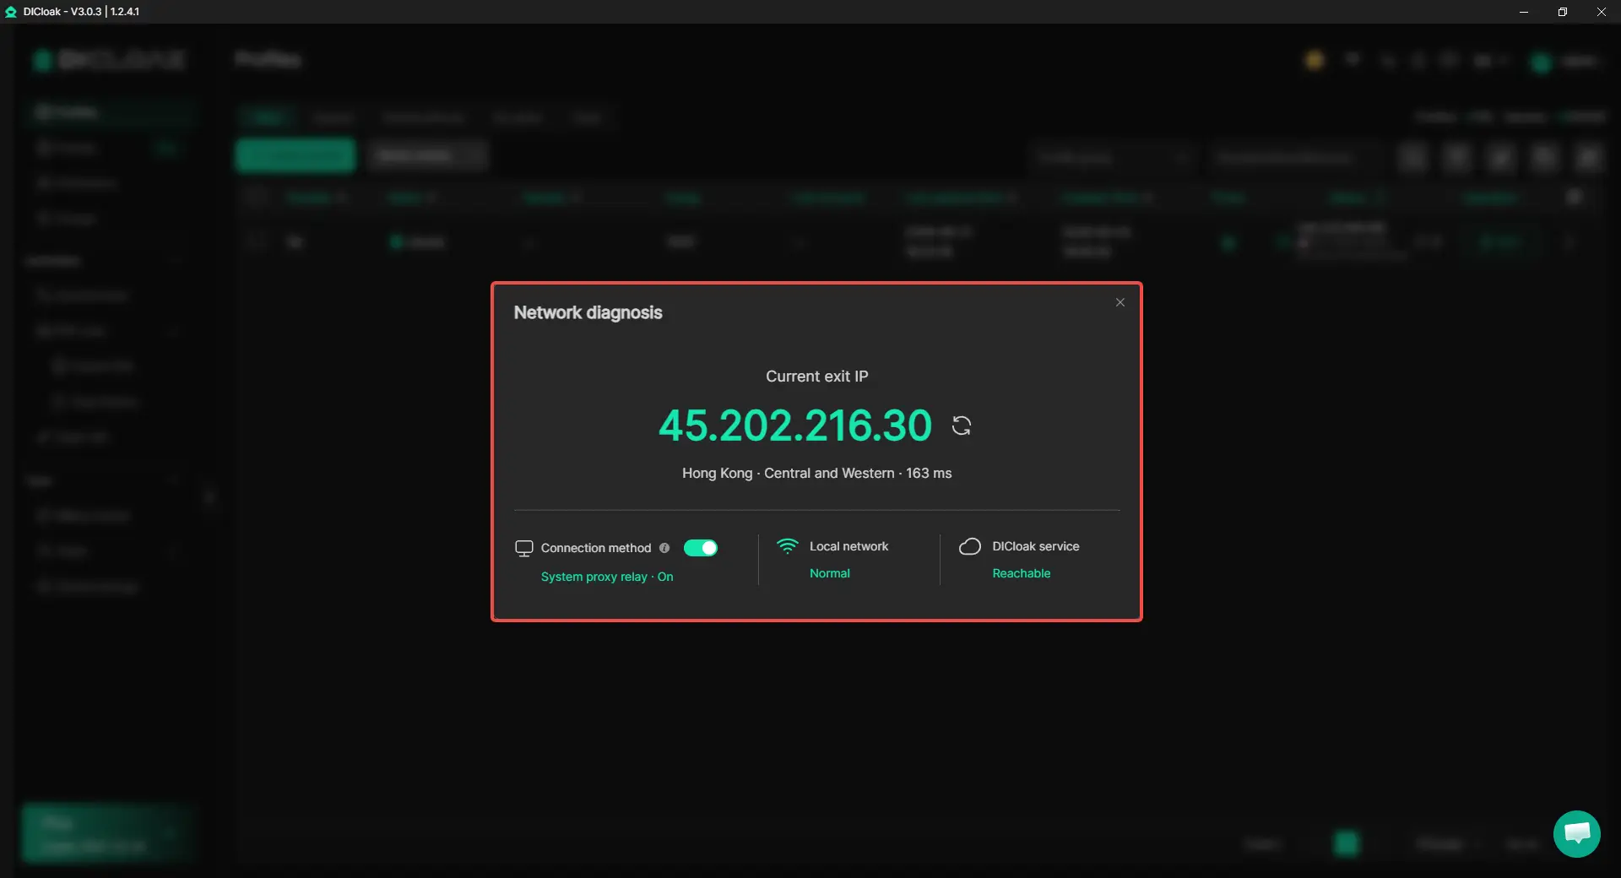Refresh the current exit IP

pos(962,425)
